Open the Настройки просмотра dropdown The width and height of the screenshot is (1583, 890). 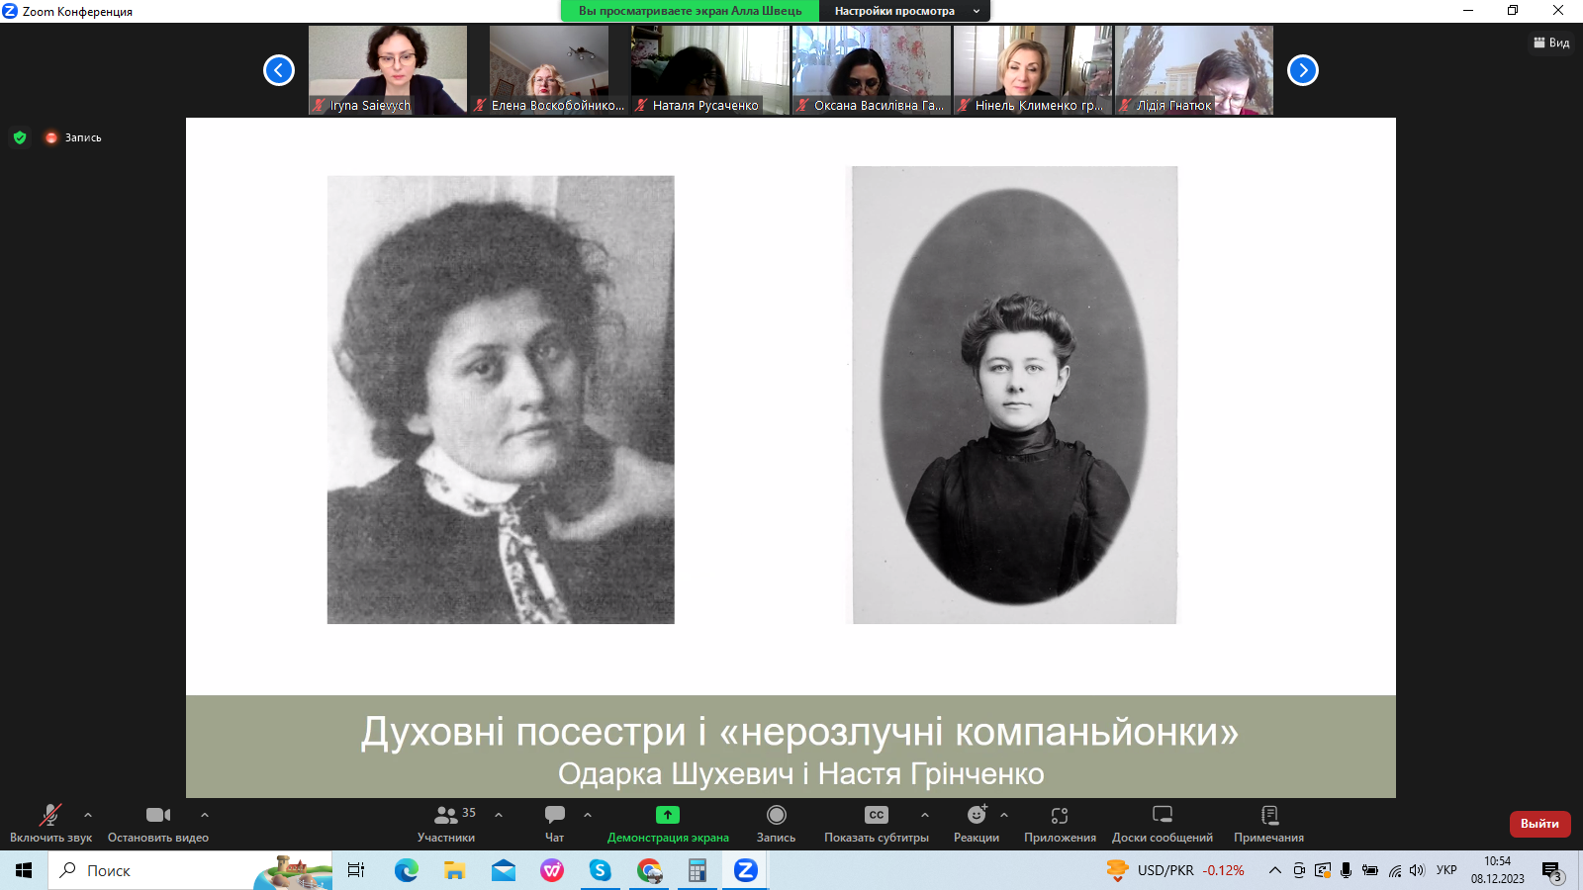click(904, 11)
